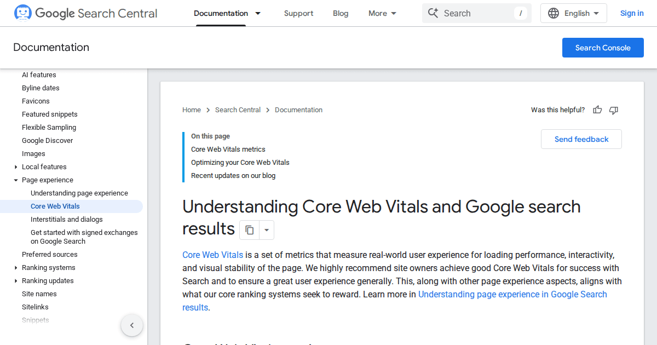The image size is (657, 345).
Task: Open the Support tab
Action: 298,13
